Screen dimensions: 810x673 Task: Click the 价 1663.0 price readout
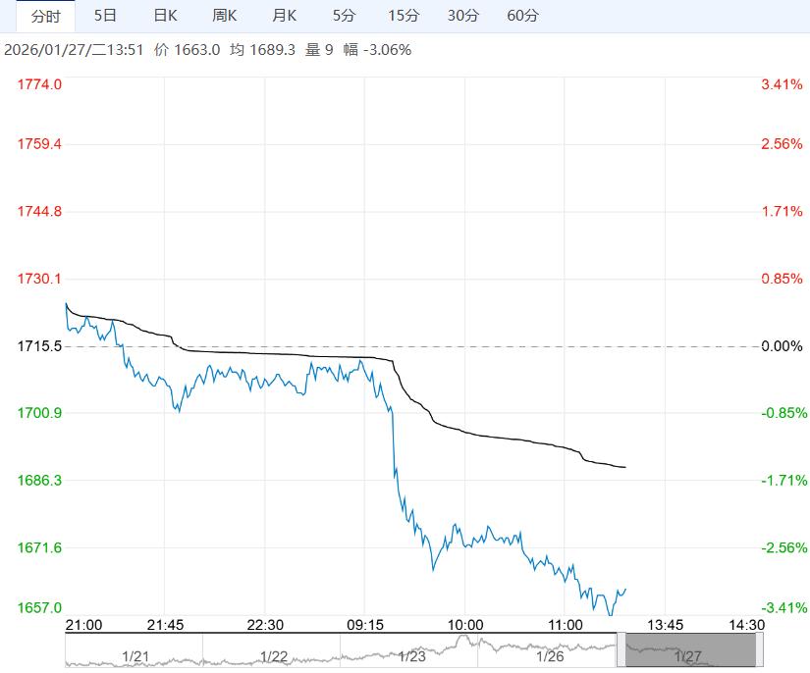click(x=185, y=46)
